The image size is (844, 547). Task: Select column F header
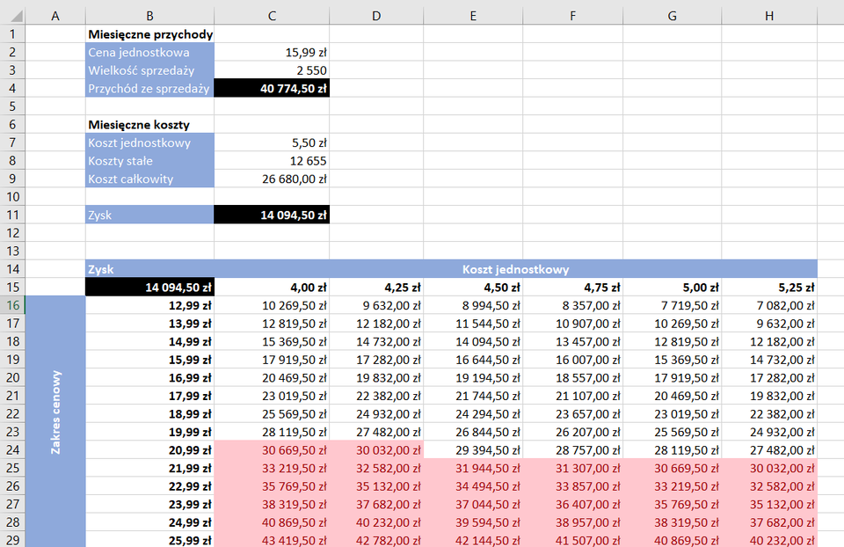[572, 16]
